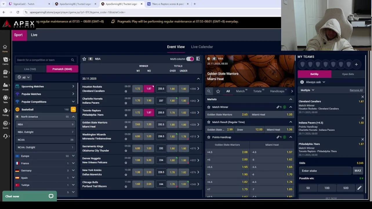Collapse the Basketball sport group

[73, 110]
